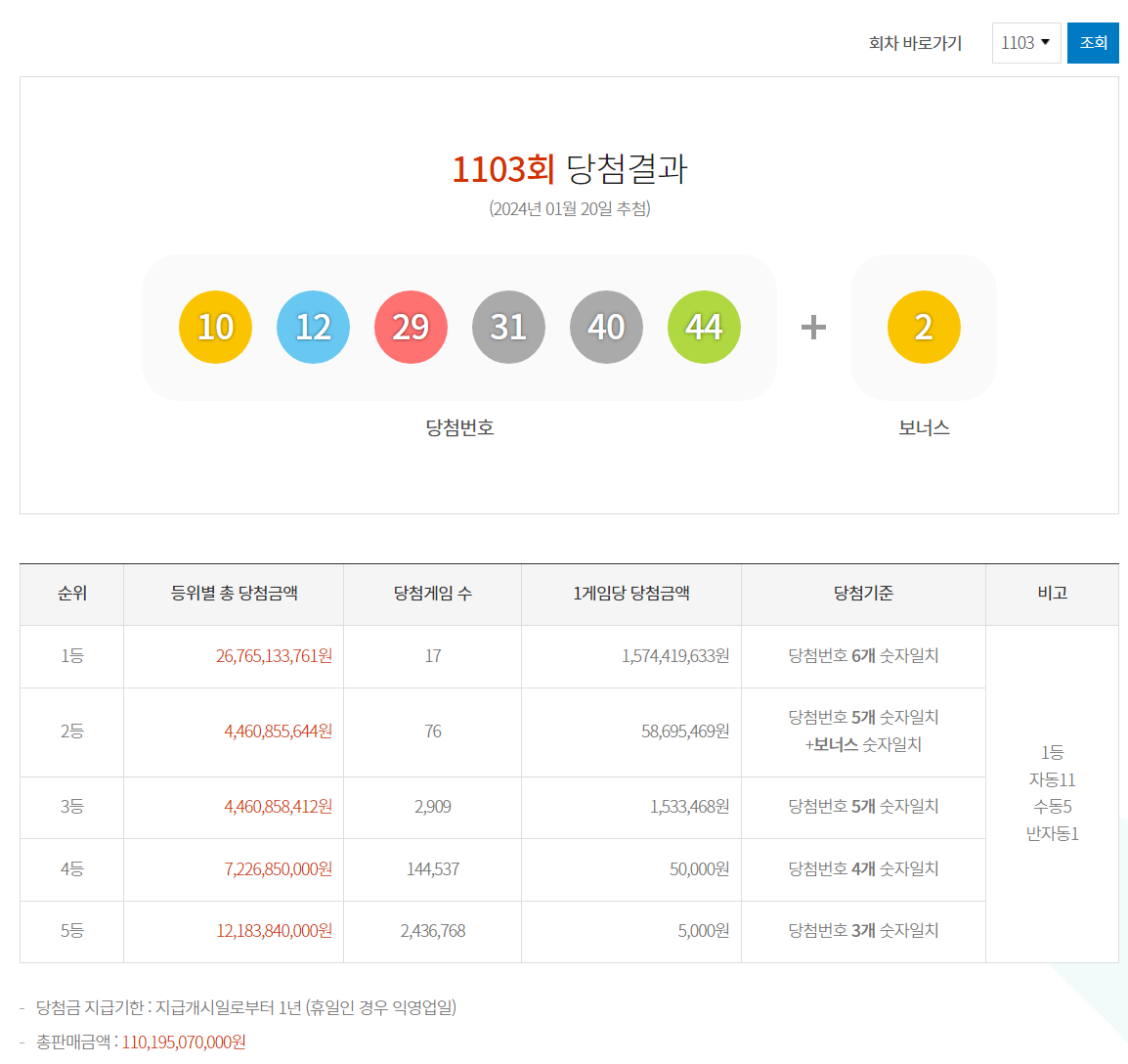Click the 순위 column header
The image size is (1128, 1064).
pos(72,594)
